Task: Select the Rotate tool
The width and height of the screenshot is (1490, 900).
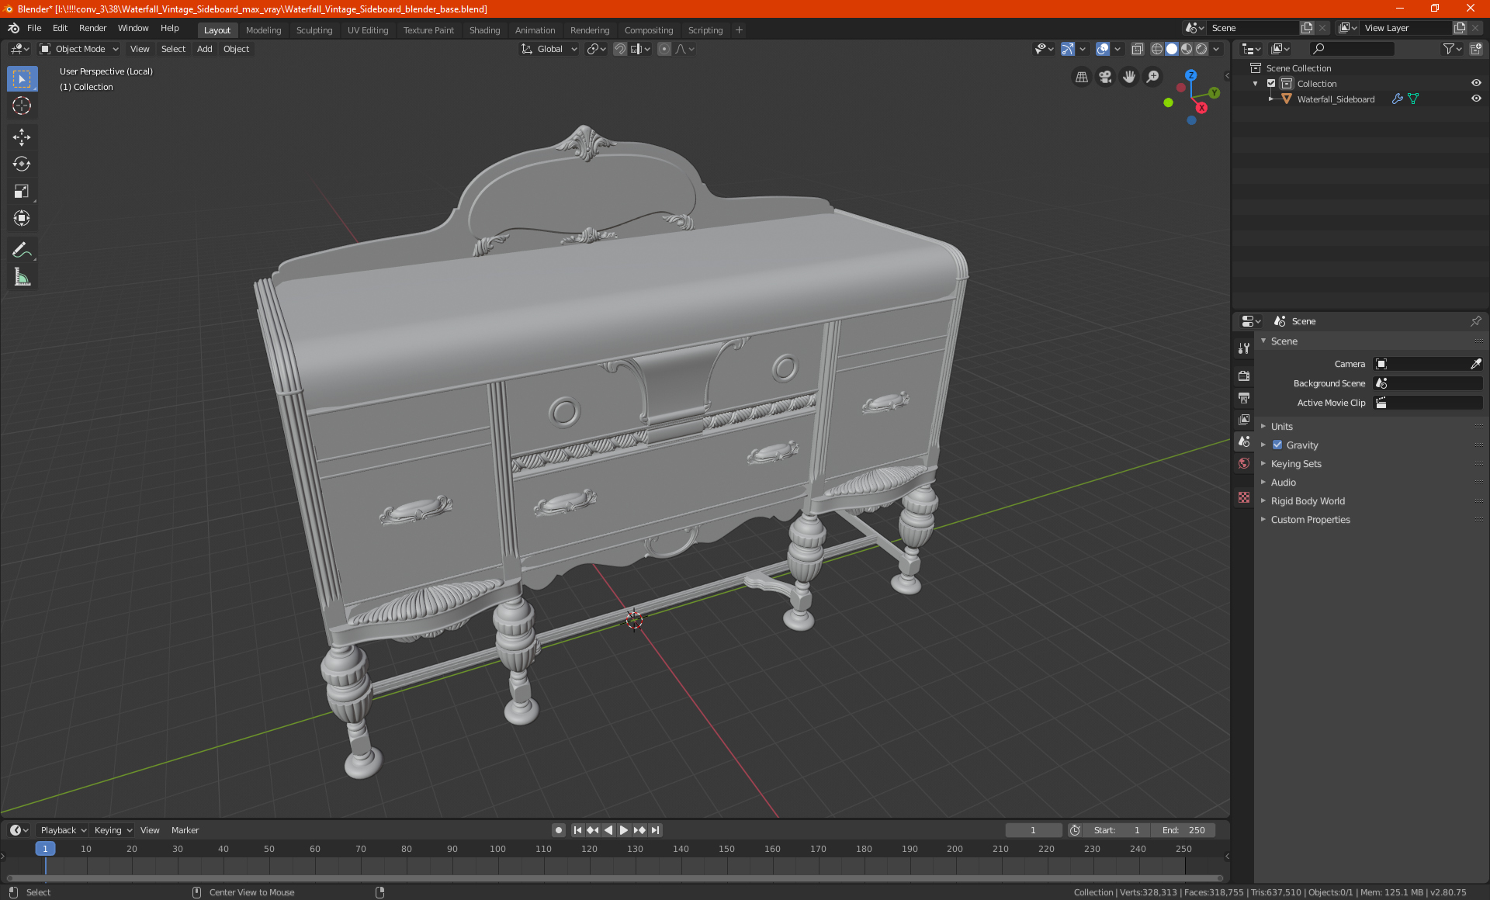Action: pyautogui.click(x=22, y=164)
